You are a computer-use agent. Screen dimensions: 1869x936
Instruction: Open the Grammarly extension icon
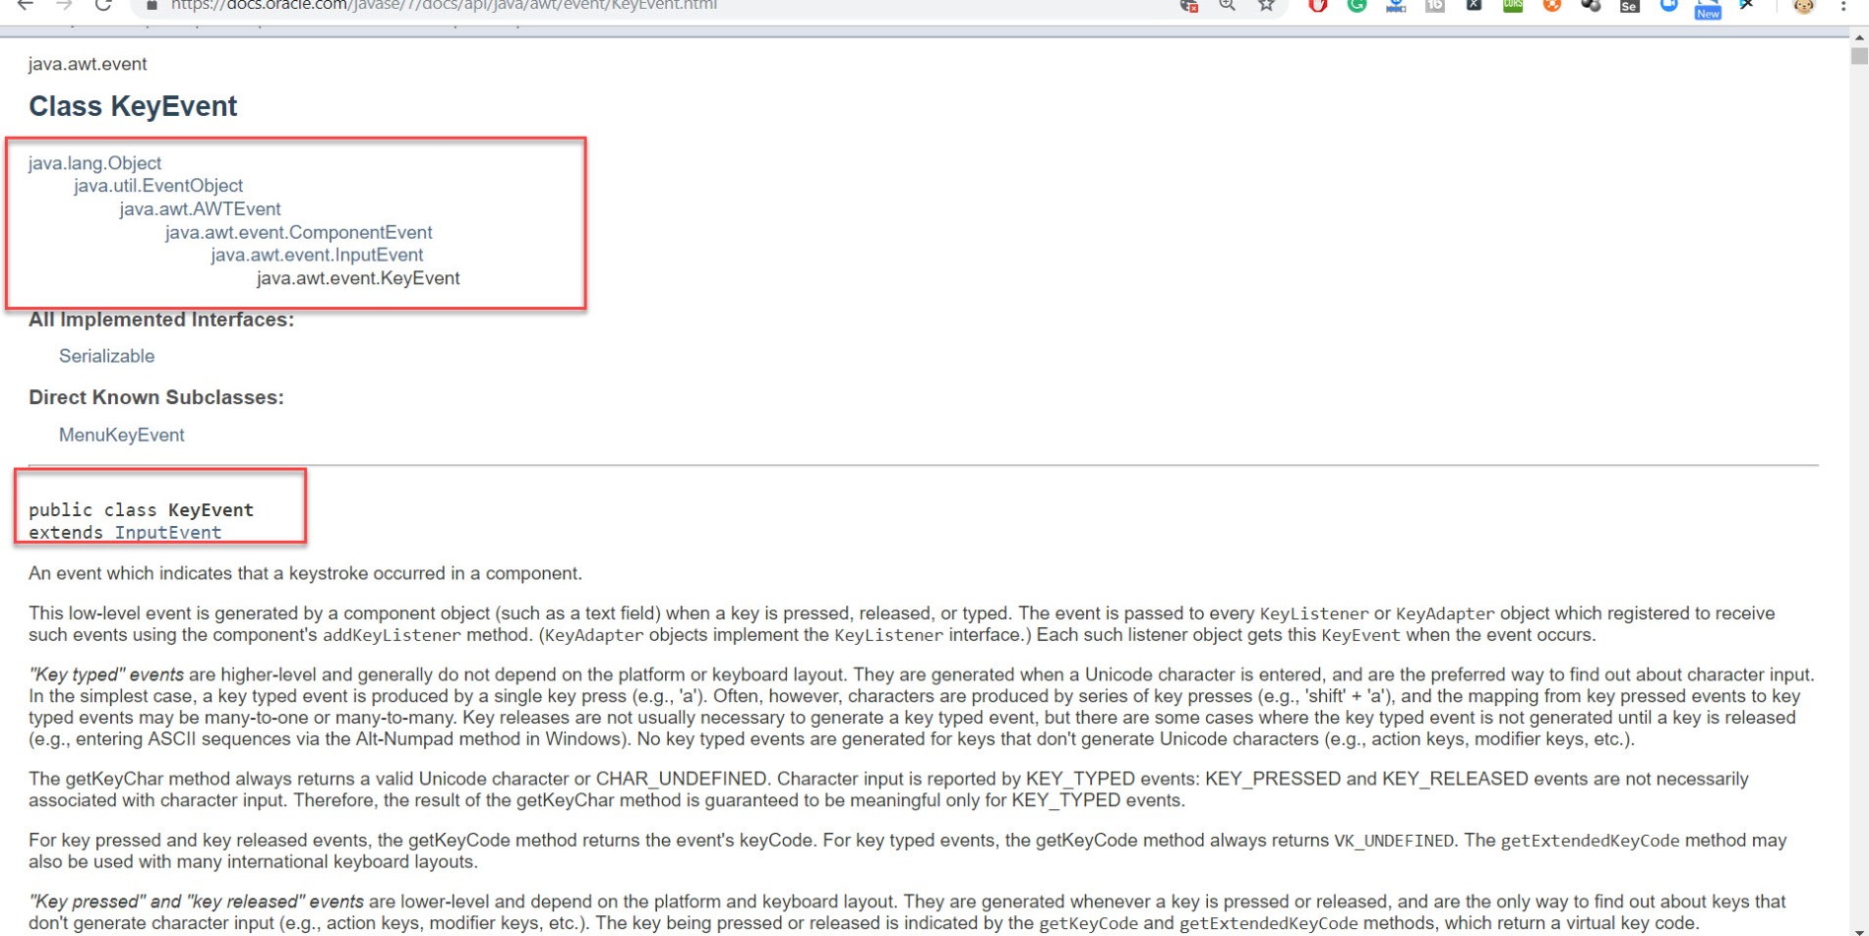[1357, 5]
